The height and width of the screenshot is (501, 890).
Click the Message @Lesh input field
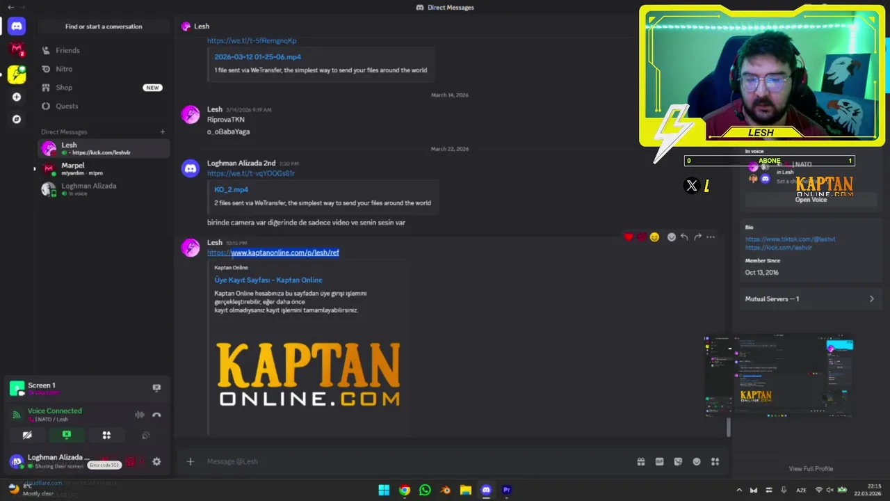417,461
